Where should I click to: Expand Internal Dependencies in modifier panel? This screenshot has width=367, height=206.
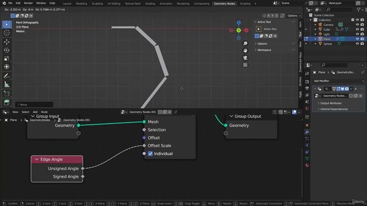coord(334,109)
